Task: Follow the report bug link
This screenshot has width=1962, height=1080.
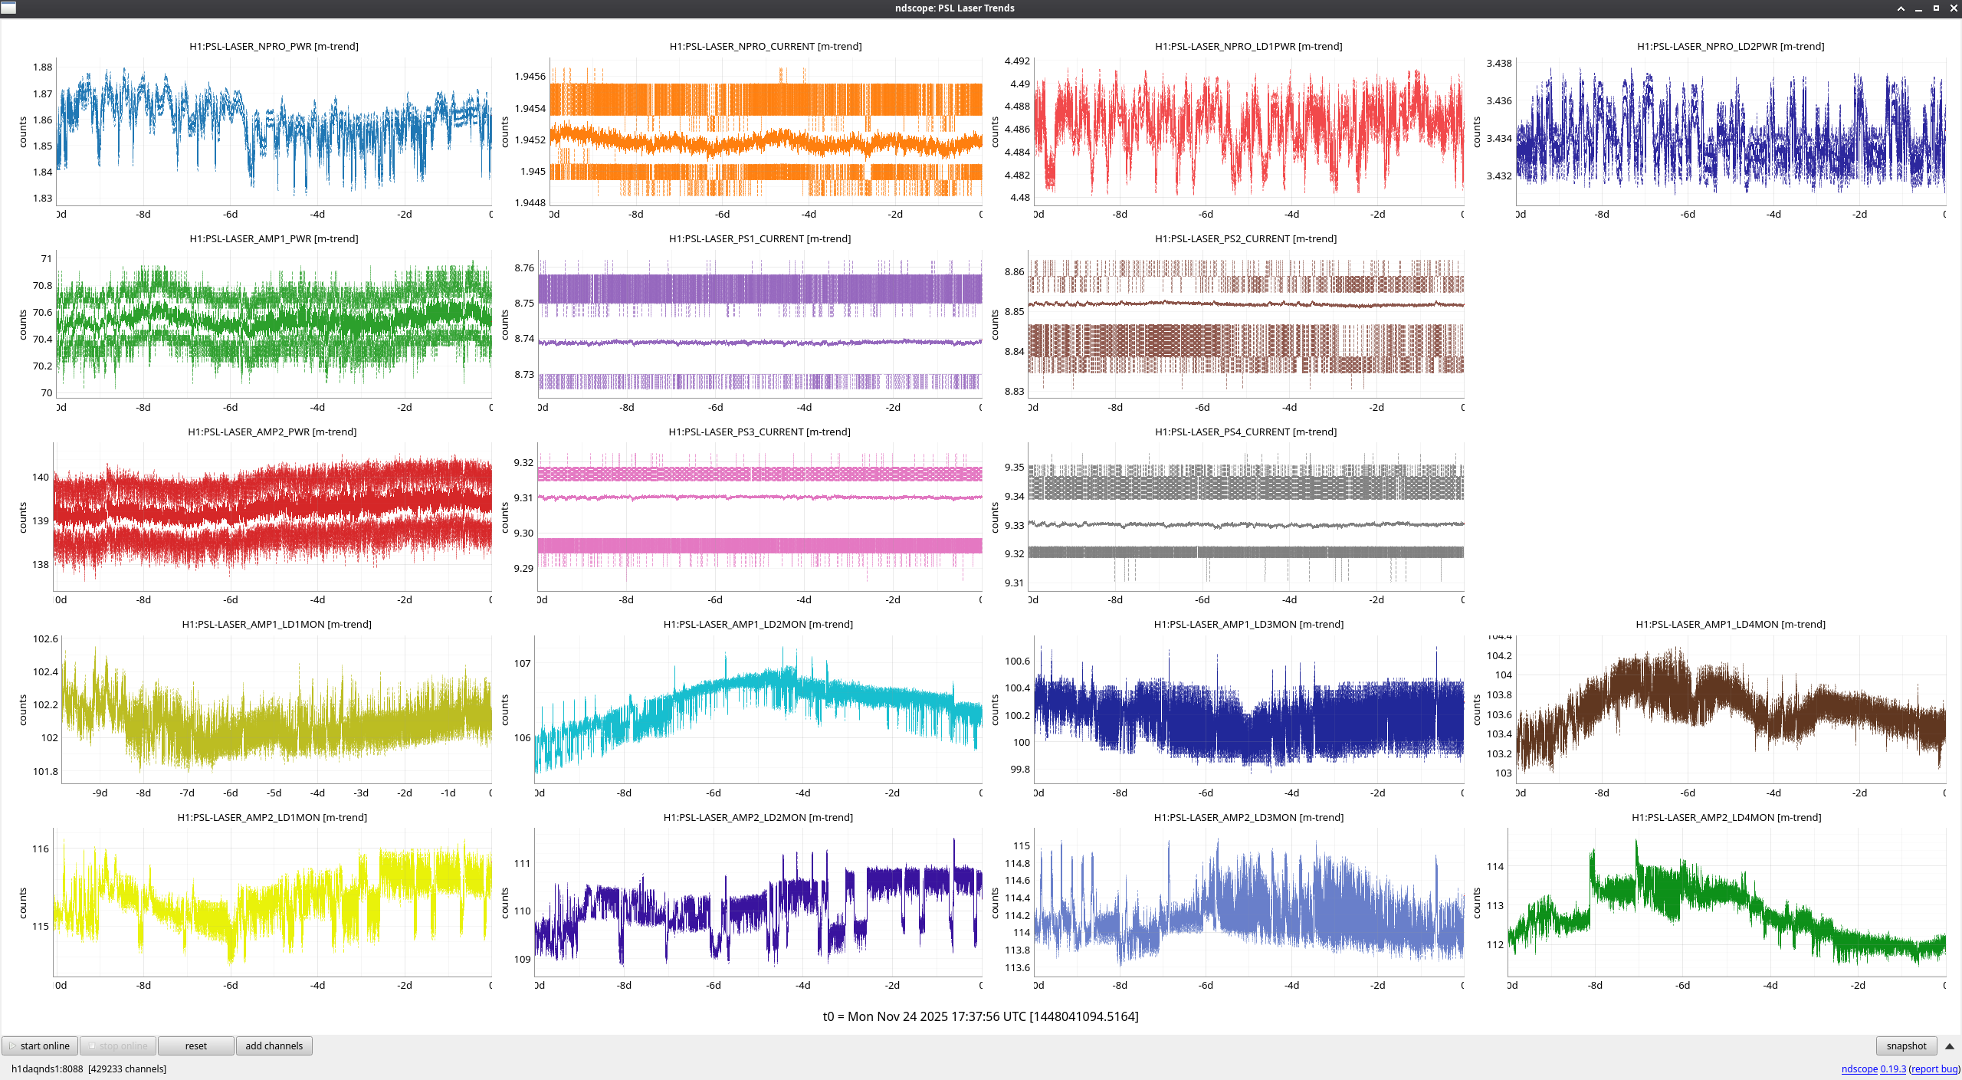Action: [x=1934, y=1069]
